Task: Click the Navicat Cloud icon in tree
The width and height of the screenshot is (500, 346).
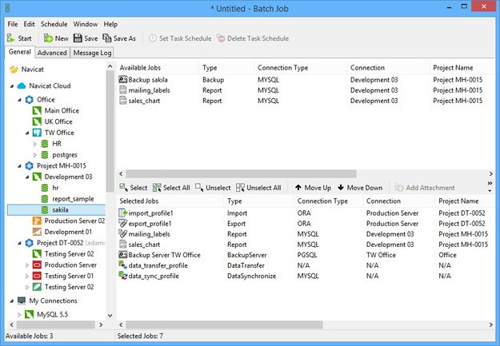Action: pyautogui.click(x=22, y=86)
